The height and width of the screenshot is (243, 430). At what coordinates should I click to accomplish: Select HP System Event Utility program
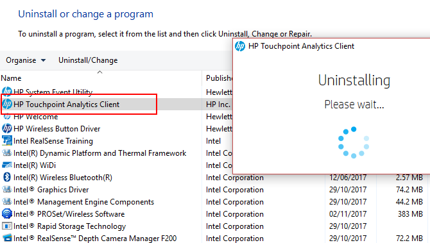click(x=53, y=92)
